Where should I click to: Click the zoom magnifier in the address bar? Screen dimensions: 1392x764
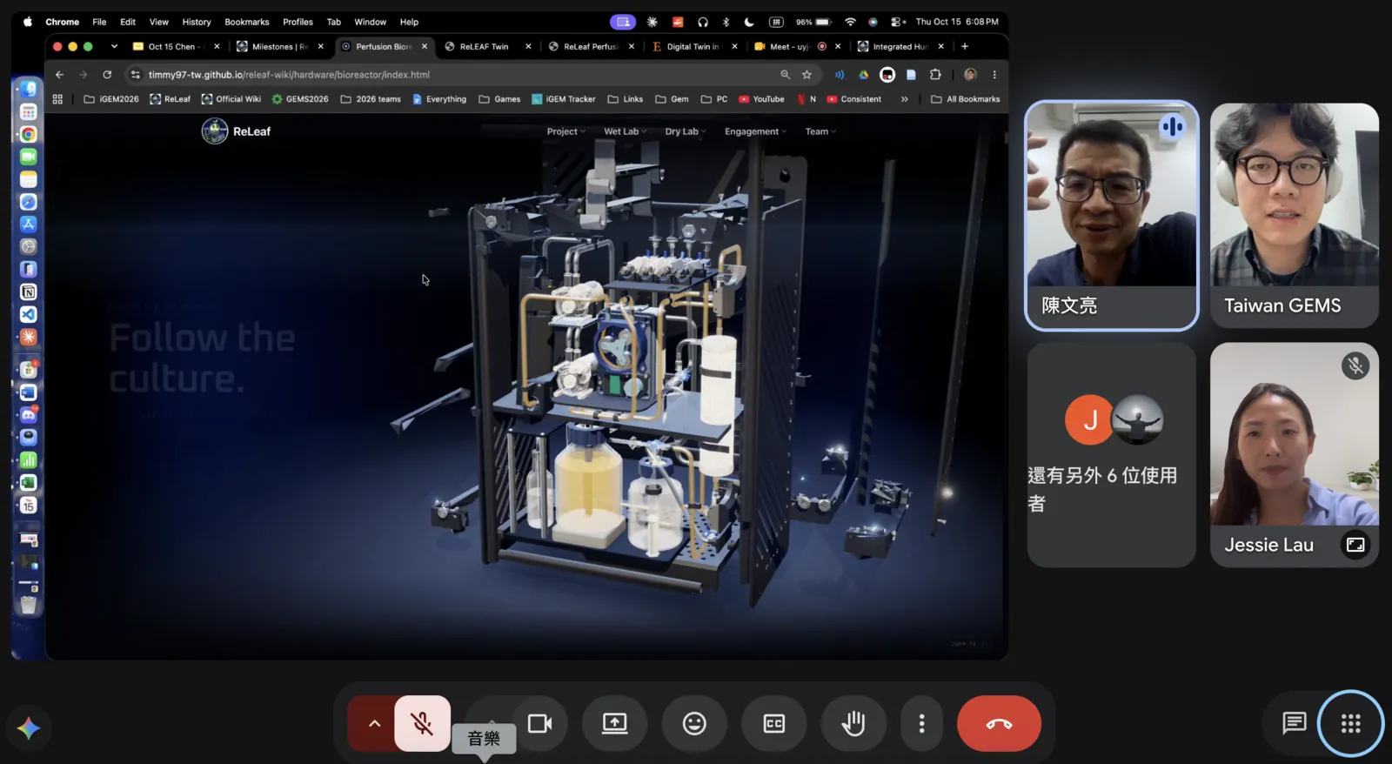click(785, 75)
